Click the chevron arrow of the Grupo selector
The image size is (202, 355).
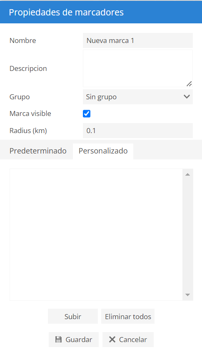187,97
